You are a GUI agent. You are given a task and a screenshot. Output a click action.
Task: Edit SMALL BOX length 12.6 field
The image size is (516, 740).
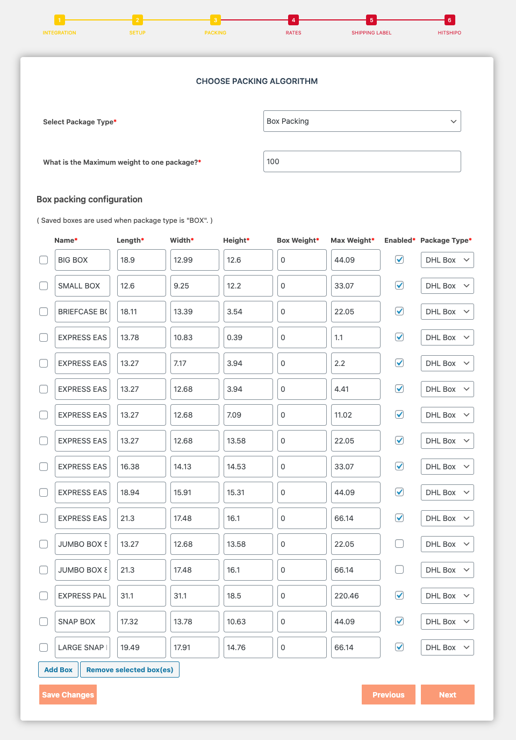tap(141, 286)
